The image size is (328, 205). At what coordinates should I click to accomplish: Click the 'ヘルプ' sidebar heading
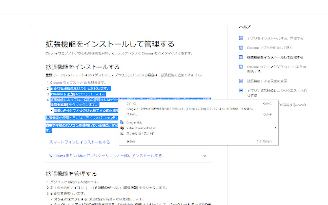(x=245, y=27)
